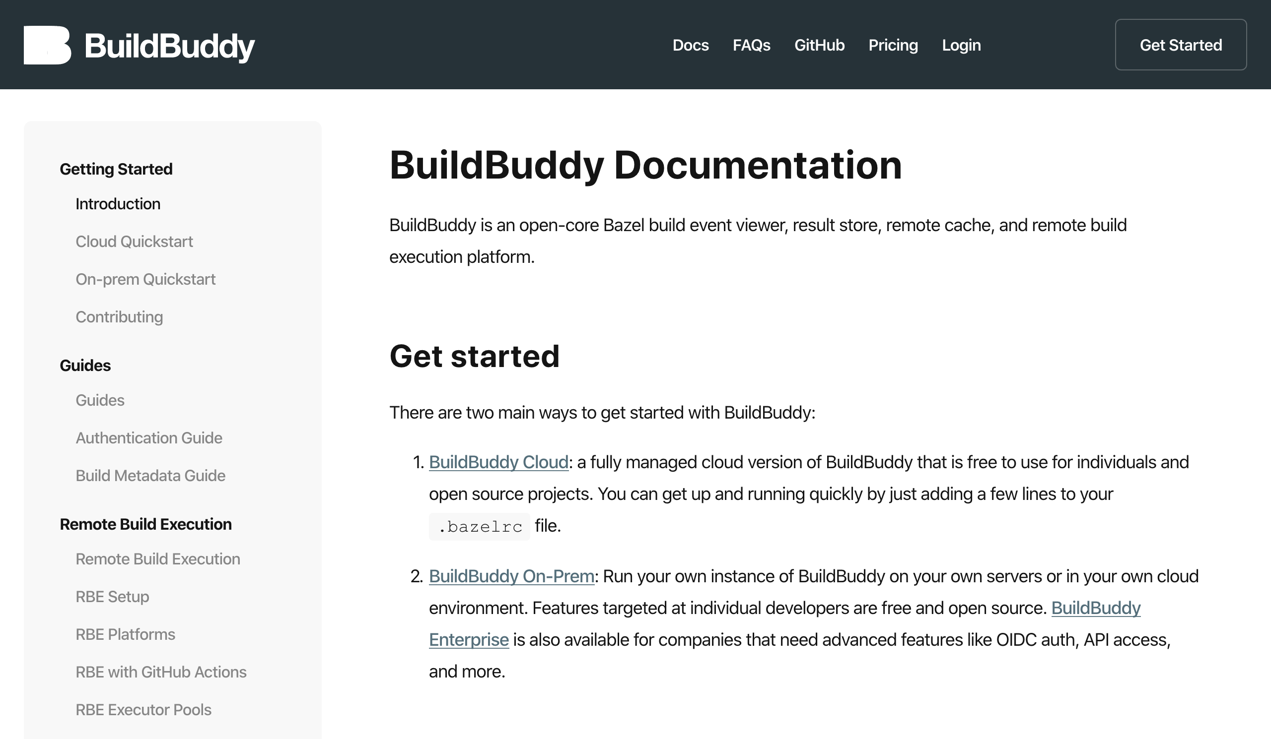Screen dimensions: 1271x739
Task: Open RBE Platforms in the sidebar
Action: tap(125, 634)
